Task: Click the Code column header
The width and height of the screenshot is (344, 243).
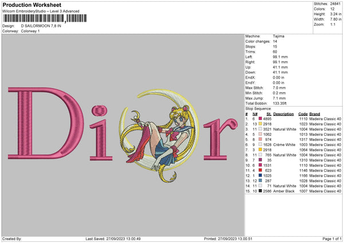Action: pyautogui.click(x=303, y=113)
